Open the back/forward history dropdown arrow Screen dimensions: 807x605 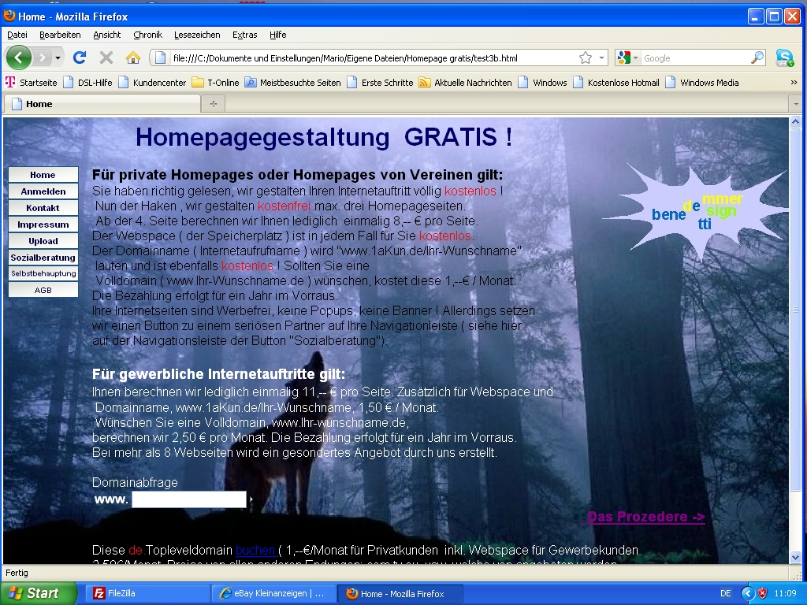pyautogui.click(x=58, y=58)
